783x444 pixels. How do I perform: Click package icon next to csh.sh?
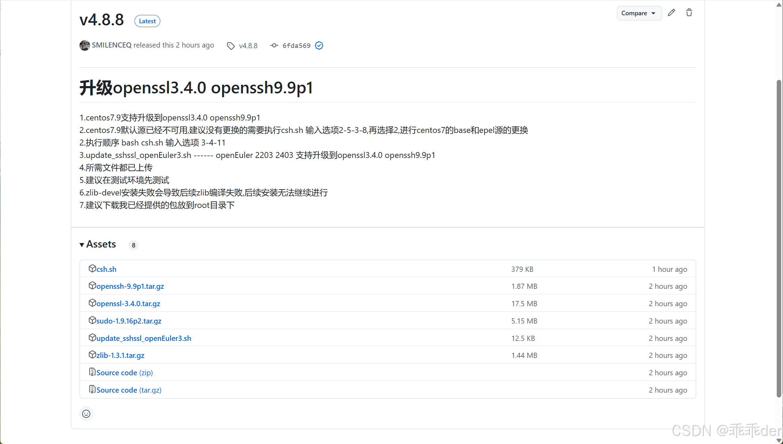point(92,268)
